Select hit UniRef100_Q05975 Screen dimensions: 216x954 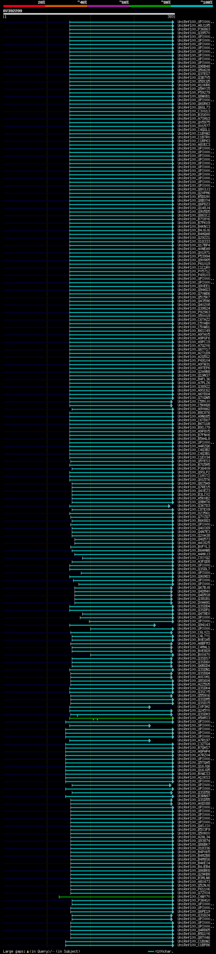coord(193,122)
